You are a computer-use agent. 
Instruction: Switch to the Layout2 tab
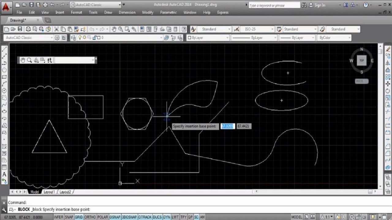coord(65,192)
